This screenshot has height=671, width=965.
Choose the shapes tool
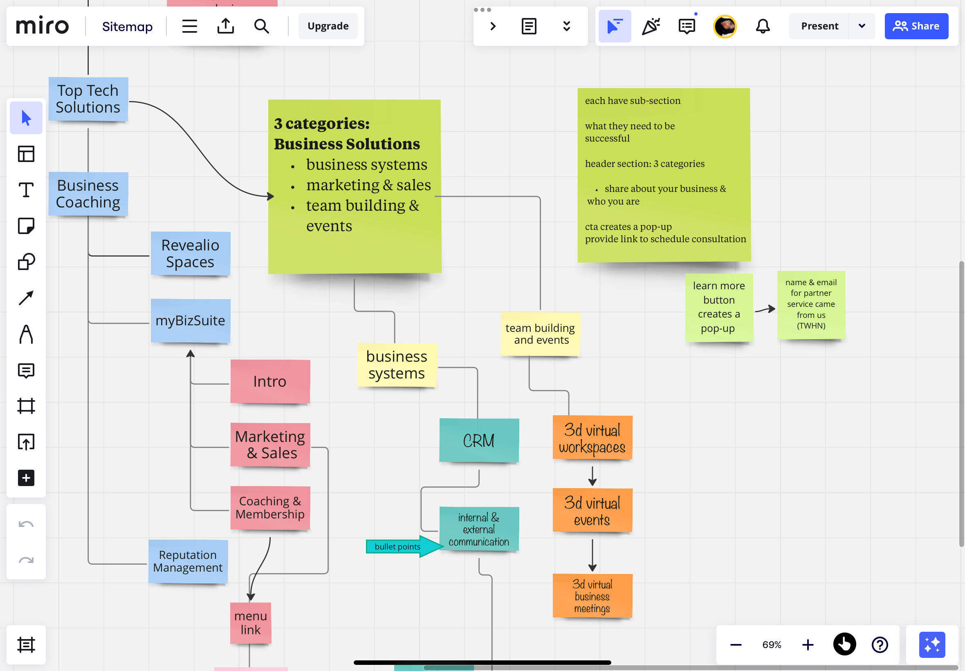click(26, 261)
